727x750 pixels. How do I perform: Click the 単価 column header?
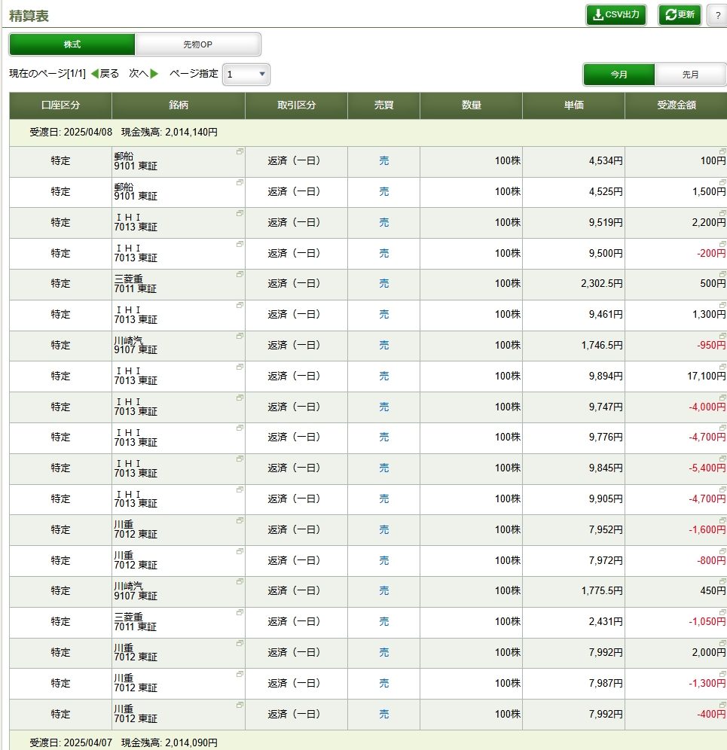pos(574,105)
